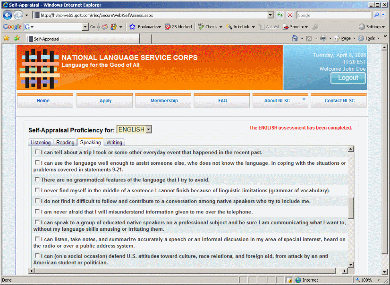The height and width of the screenshot is (285, 390).
Task: Expand the Google toolbar search box dropdown
Action: [85, 26]
